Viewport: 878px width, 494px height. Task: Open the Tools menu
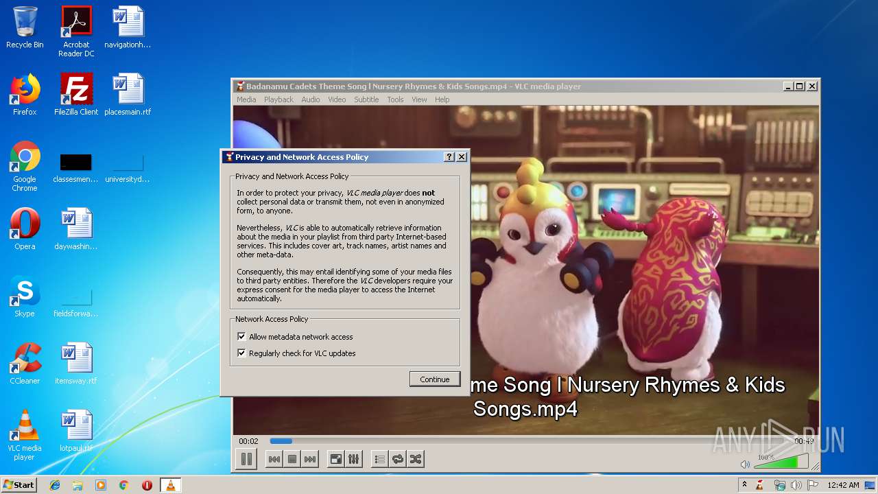point(395,99)
